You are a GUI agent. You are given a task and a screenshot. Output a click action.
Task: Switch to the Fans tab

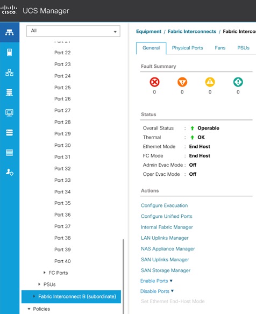(220, 48)
